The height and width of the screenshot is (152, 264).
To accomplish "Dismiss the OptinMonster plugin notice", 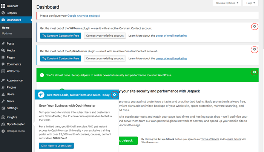I will (255, 50).
